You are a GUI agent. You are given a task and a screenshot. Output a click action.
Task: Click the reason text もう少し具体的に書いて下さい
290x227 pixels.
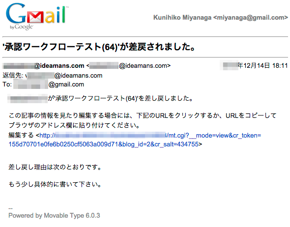pyautogui.click(x=55, y=184)
